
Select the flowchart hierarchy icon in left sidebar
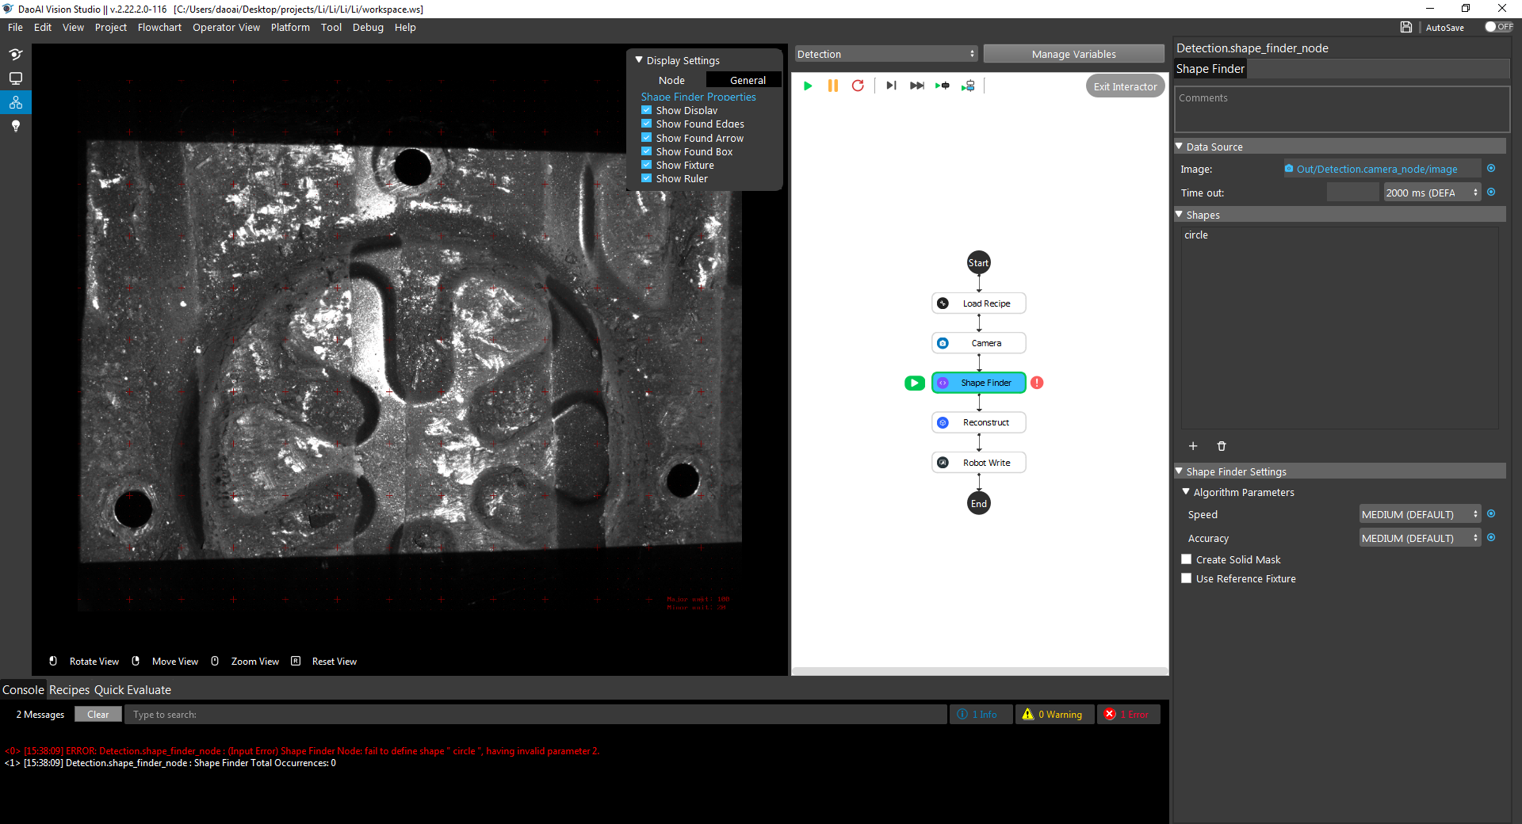(x=16, y=102)
